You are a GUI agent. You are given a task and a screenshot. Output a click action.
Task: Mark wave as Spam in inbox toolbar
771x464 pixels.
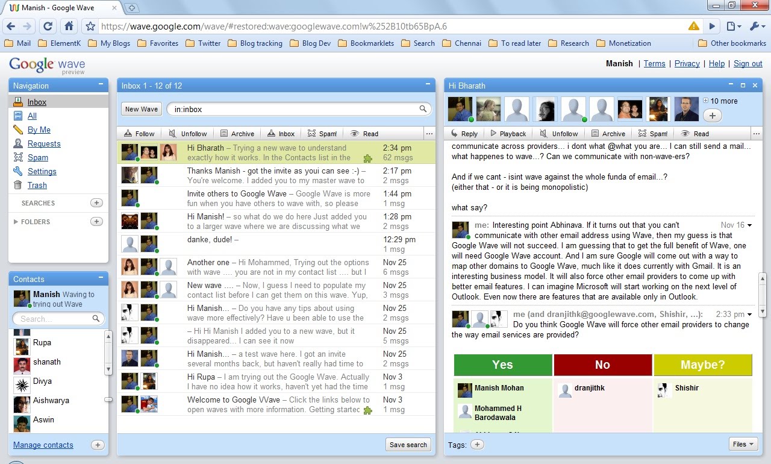point(322,134)
